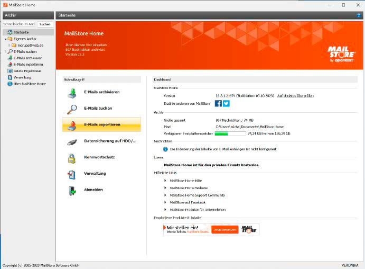Viewport: 365px width, 269px height.
Task: Click the MailStore by opentext logo
Action: tap(341, 54)
